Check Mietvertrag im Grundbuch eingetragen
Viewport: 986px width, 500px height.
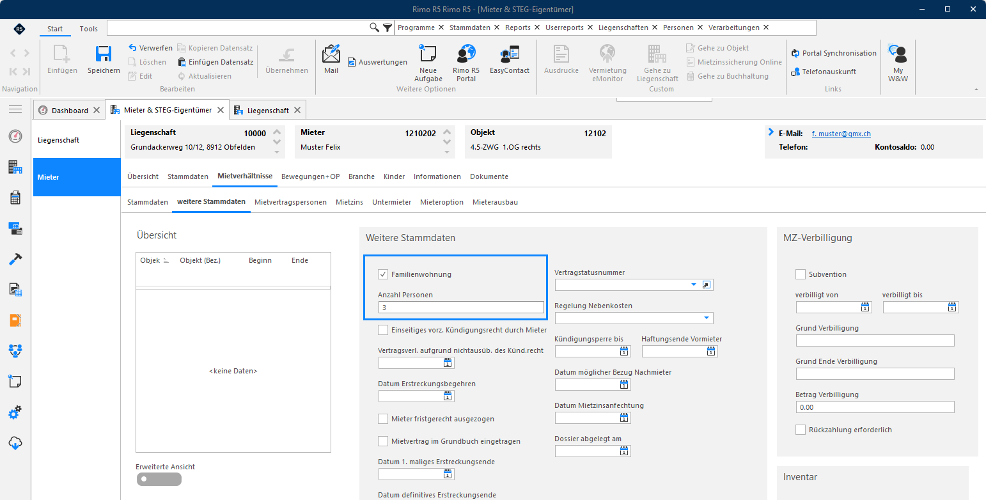click(x=383, y=441)
